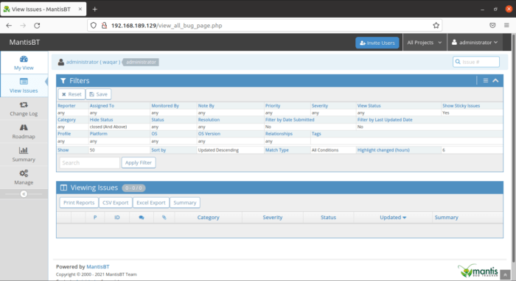
Task: Open Summary chart in sidebar
Action: pyautogui.click(x=24, y=154)
